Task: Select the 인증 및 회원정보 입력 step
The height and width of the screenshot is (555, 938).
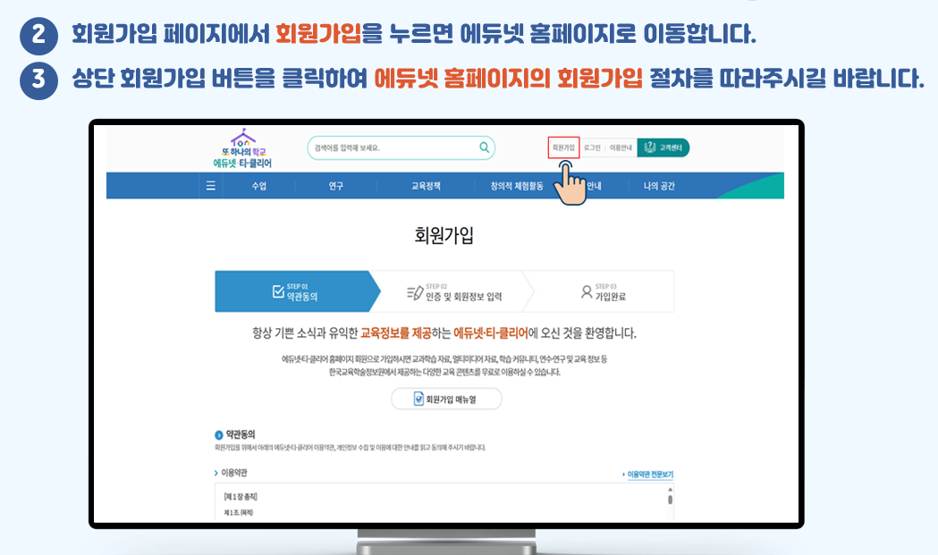Action: 454,291
